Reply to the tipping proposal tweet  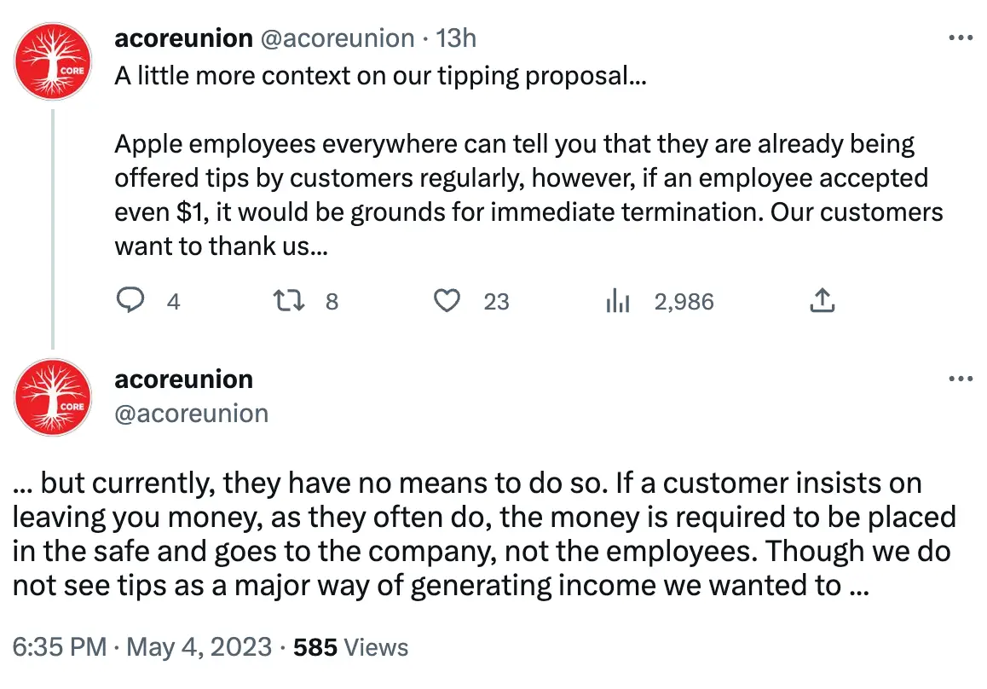coord(131,300)
